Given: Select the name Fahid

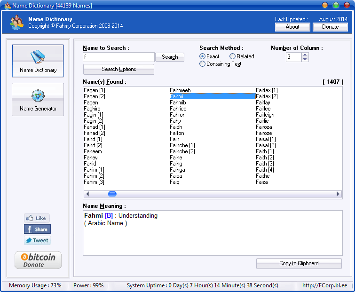Looking at the screenshot, I should [x=90, y=164].
